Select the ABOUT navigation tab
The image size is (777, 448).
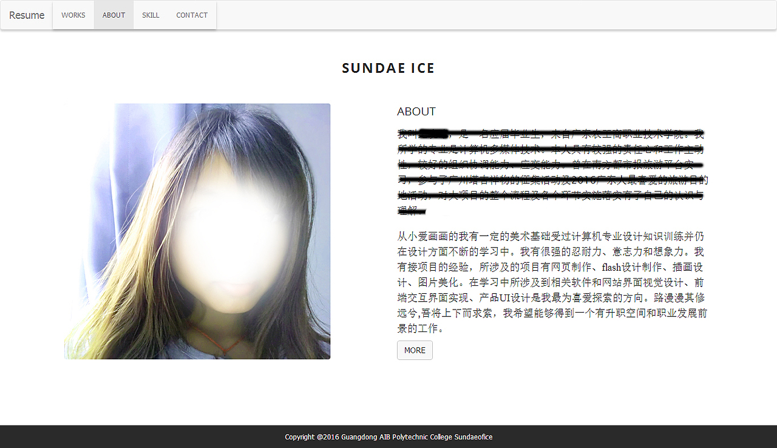[x=114, y=15]
